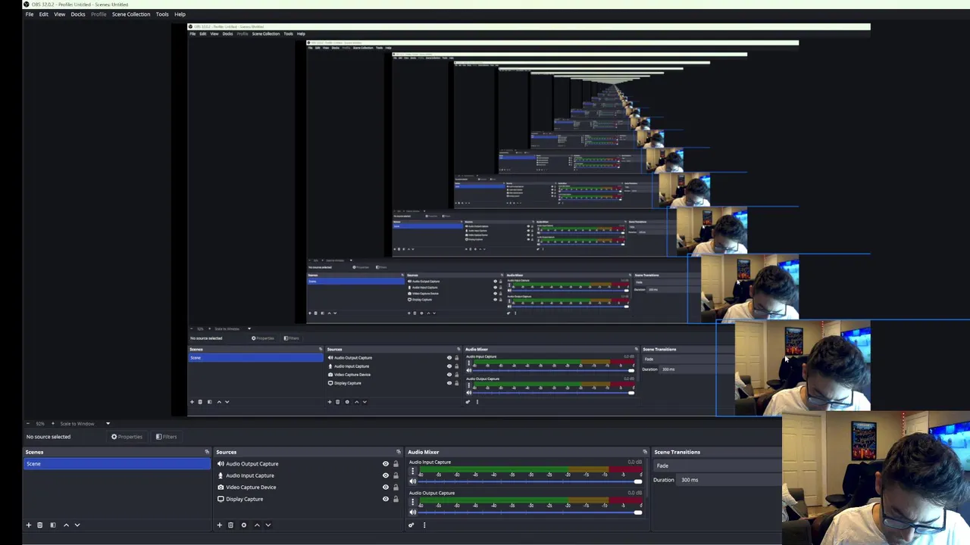
Task: Move the source up in the Sources toolbar
Action: tap(257, 525)
